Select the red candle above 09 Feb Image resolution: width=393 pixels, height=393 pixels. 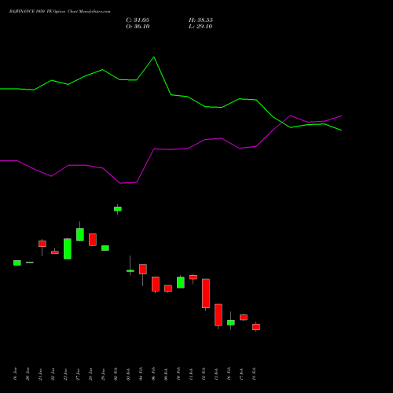click(168, 288)
